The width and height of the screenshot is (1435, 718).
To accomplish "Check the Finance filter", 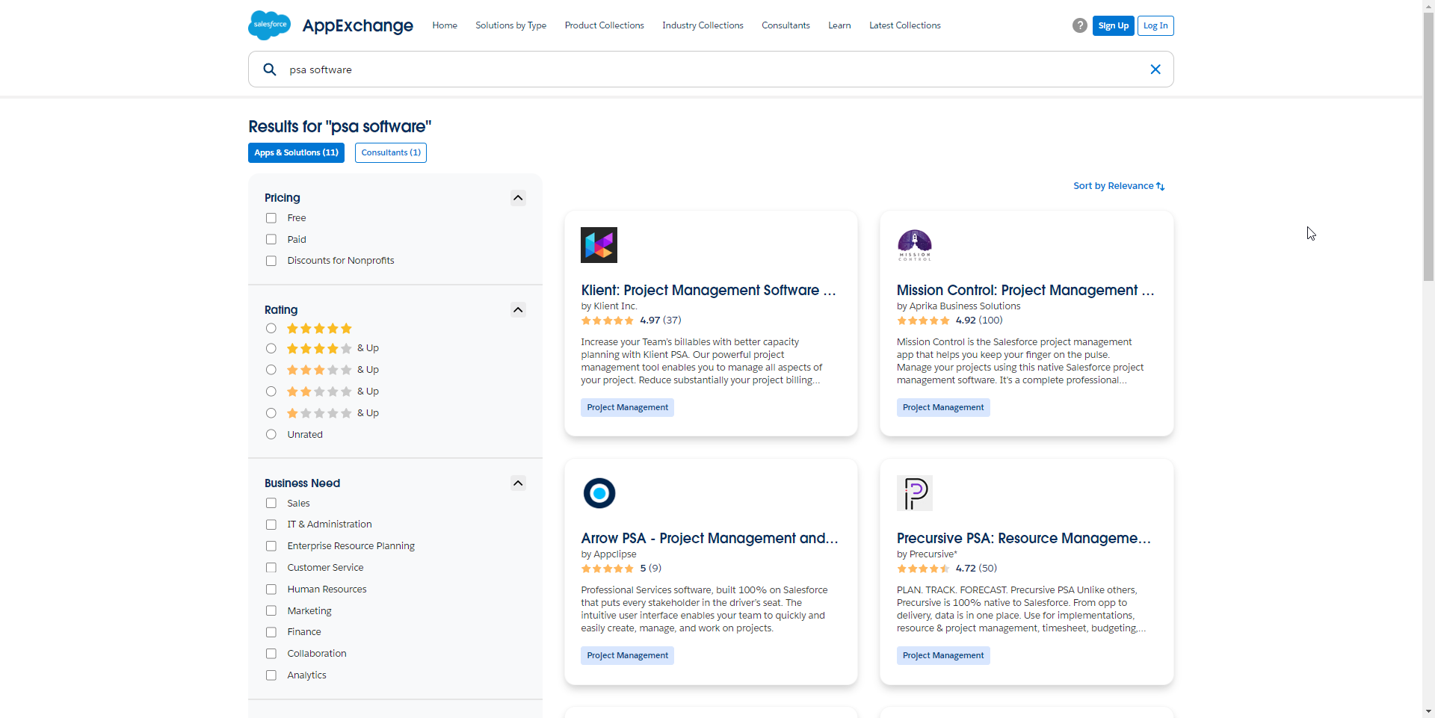I will [x=271, y=632].
